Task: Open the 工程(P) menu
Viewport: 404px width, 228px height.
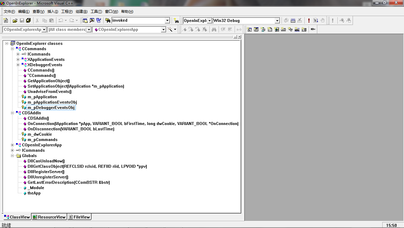Action: coord(67,12)
